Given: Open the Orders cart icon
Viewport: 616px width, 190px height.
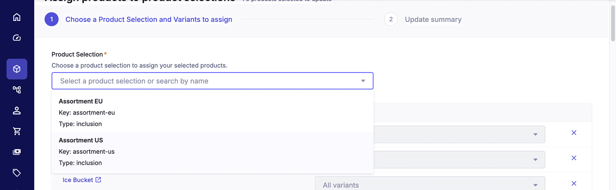Looking at the screenshot, I should click(x=17, y=131).
